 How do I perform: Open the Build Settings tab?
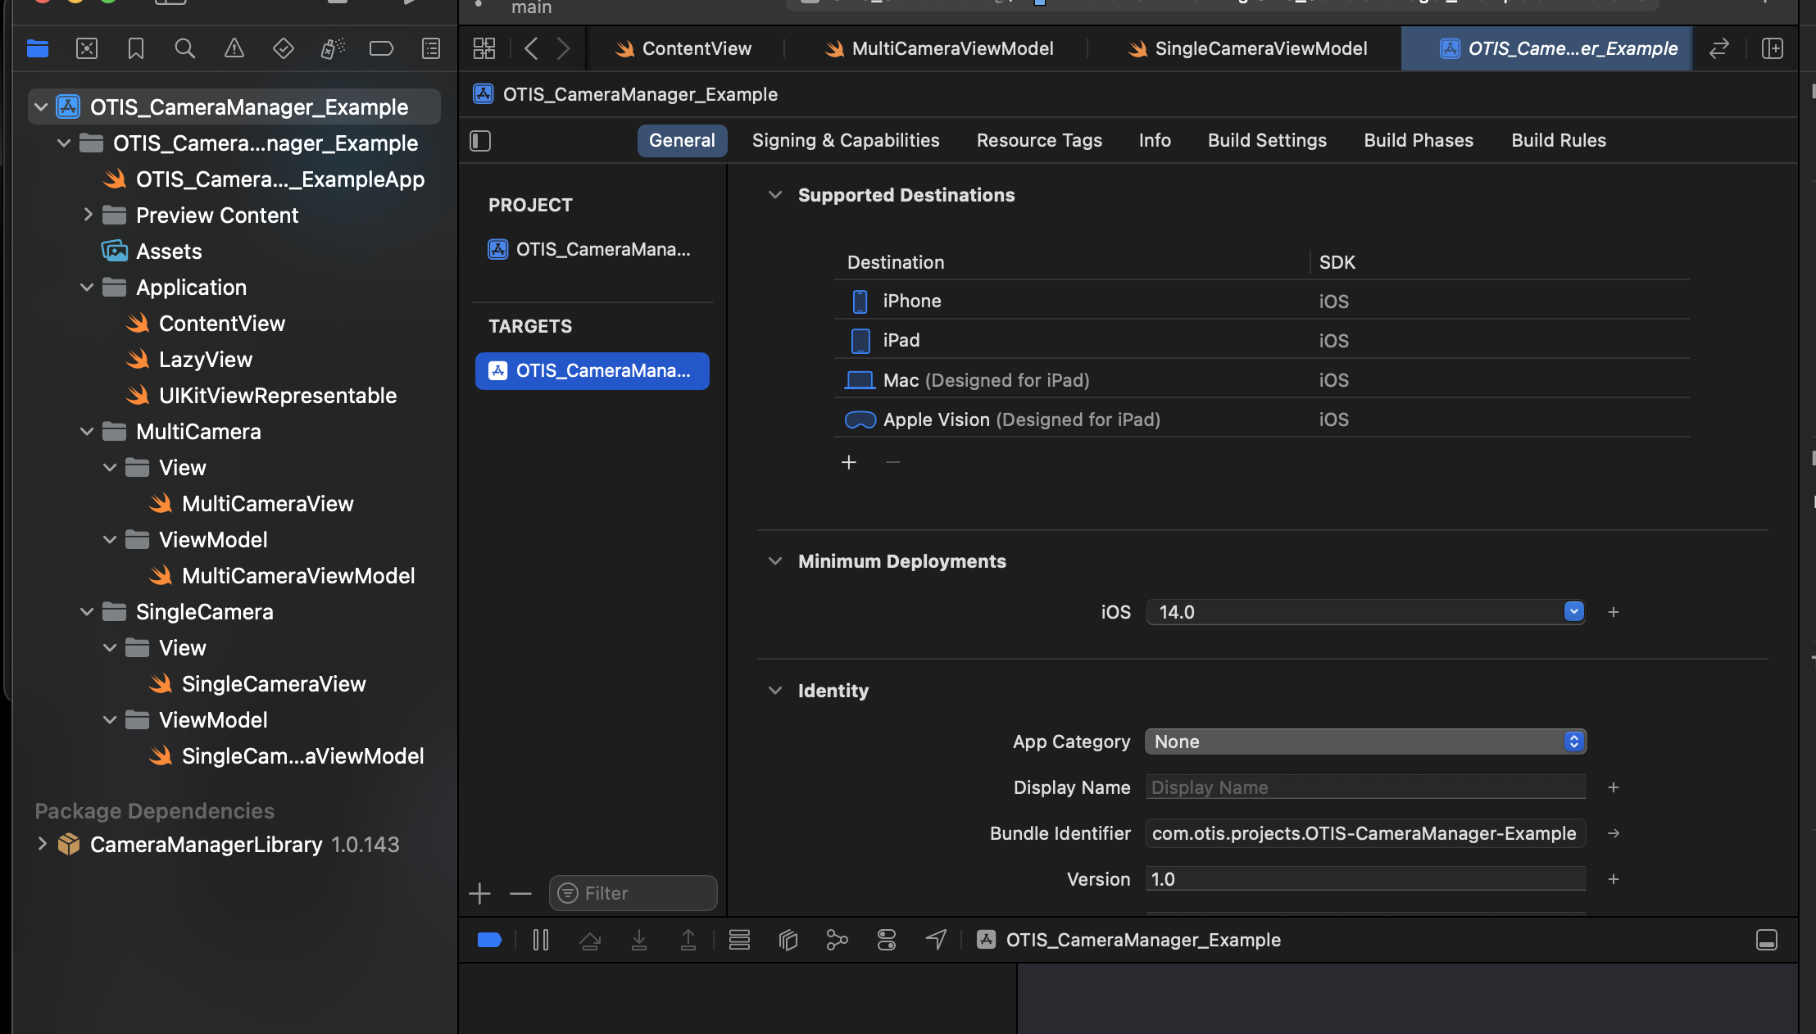point(1267,140)
